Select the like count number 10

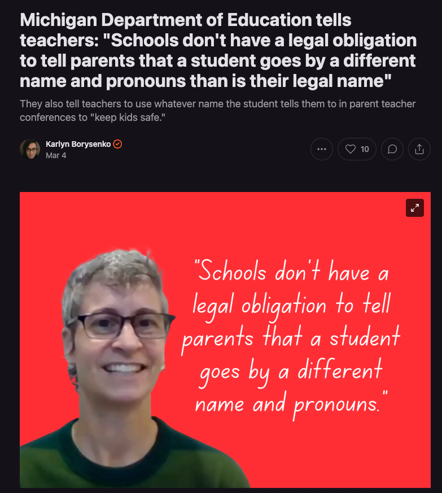coord(365,149)
